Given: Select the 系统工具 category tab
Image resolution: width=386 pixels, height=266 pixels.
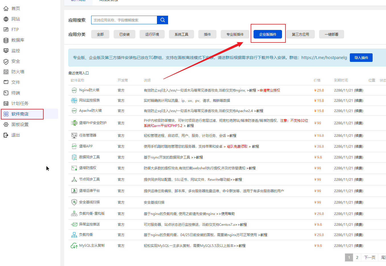Looking at the screenshot, I should (181, 34).
